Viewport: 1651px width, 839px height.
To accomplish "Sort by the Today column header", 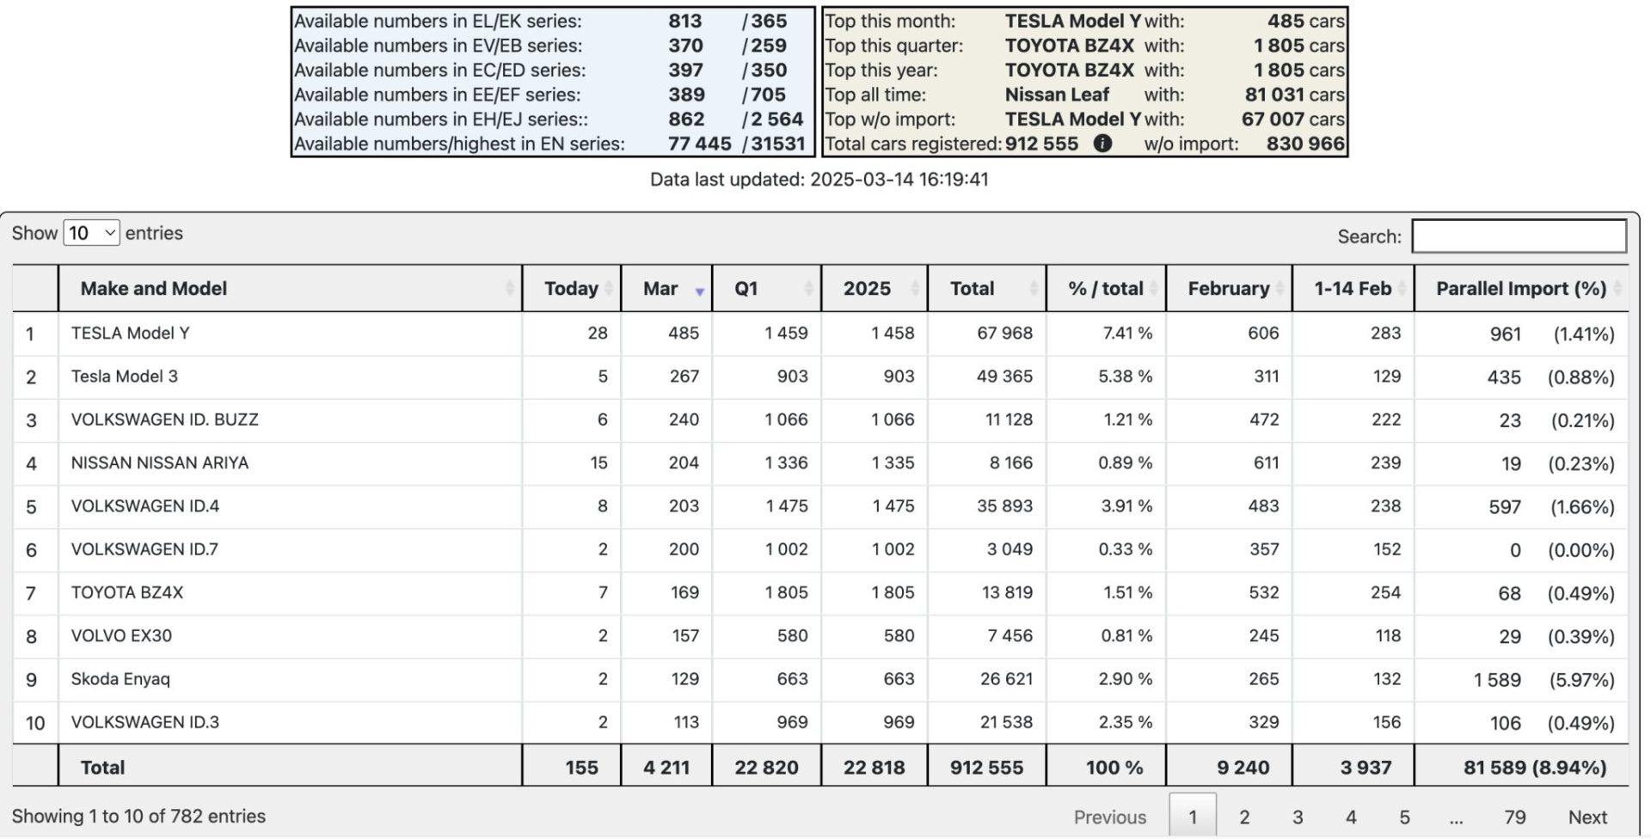I will click(571, 289).
